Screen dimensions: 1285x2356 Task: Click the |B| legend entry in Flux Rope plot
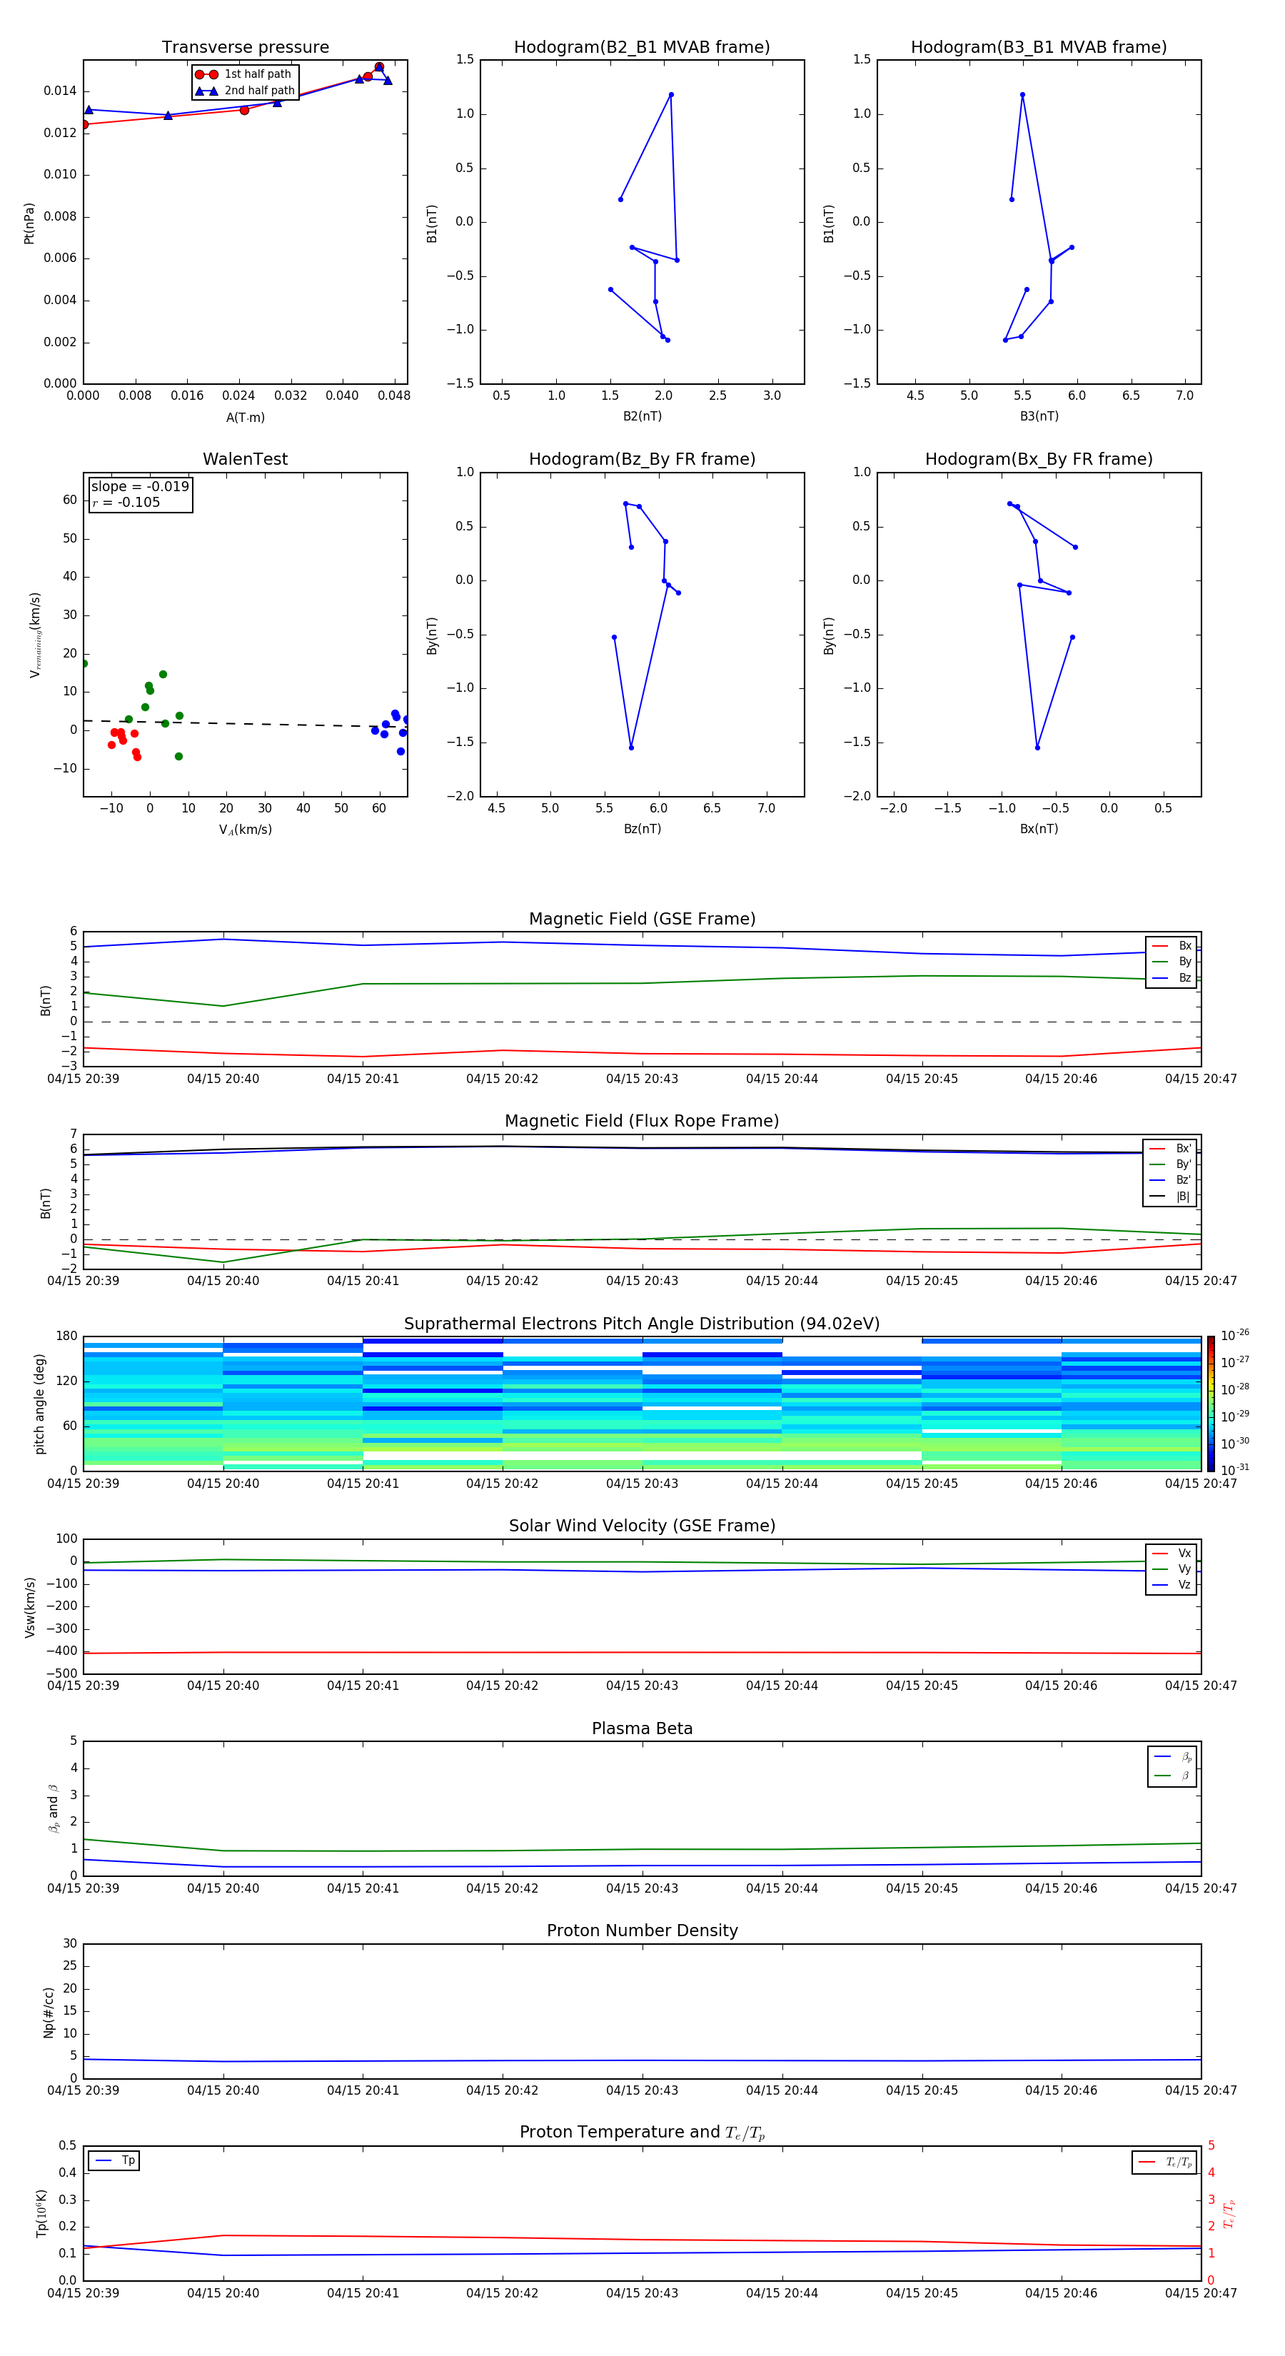coord(1170,1197)
